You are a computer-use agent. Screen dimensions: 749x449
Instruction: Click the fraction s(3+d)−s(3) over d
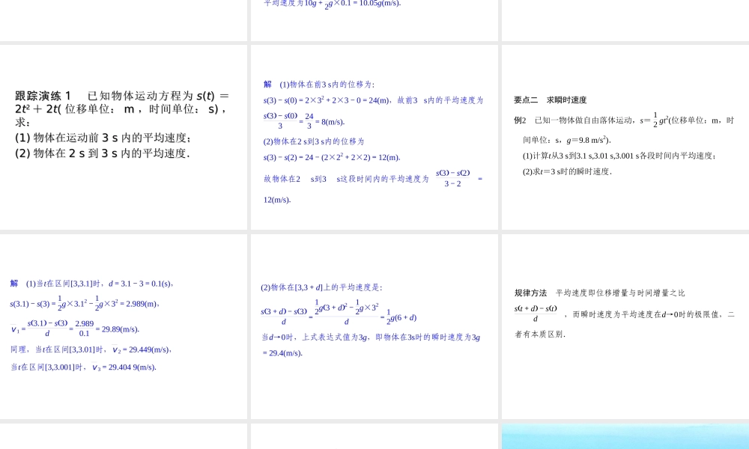click(285, 313)
